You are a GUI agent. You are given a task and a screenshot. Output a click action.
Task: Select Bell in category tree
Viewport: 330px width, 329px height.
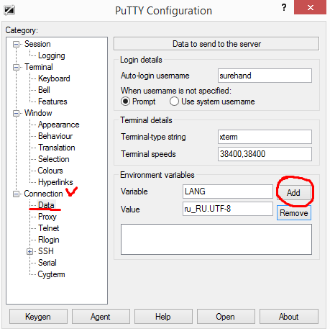click(x=44, y=90)
